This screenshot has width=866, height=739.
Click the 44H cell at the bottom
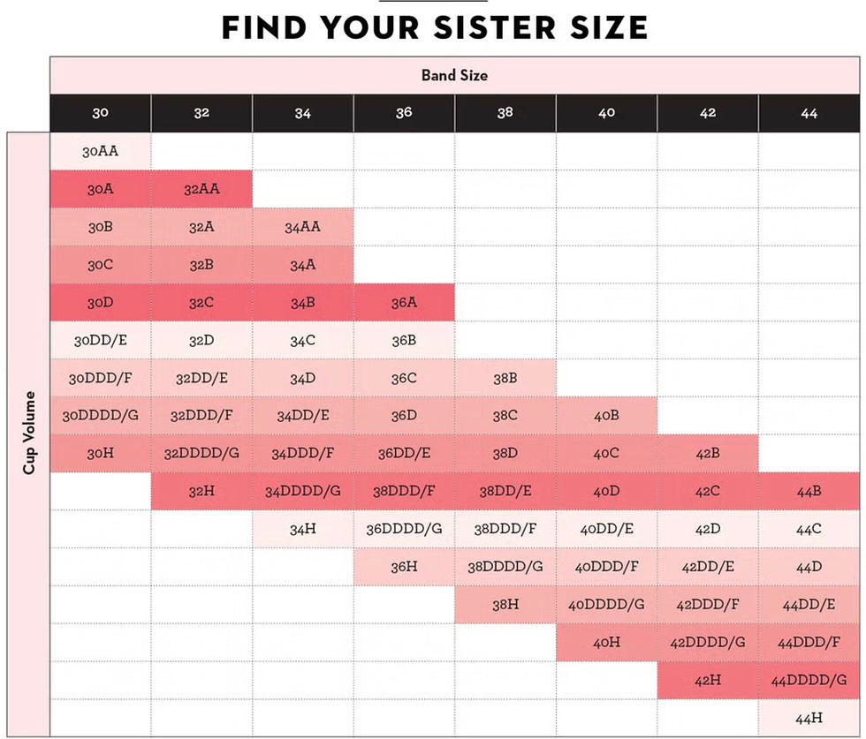(809, 718)
